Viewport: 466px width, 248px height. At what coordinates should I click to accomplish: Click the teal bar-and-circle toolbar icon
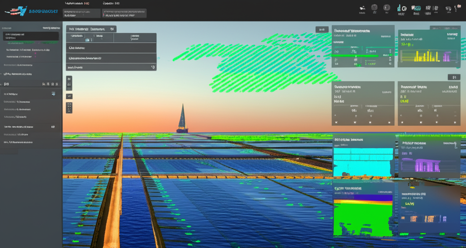click(401, 8)
